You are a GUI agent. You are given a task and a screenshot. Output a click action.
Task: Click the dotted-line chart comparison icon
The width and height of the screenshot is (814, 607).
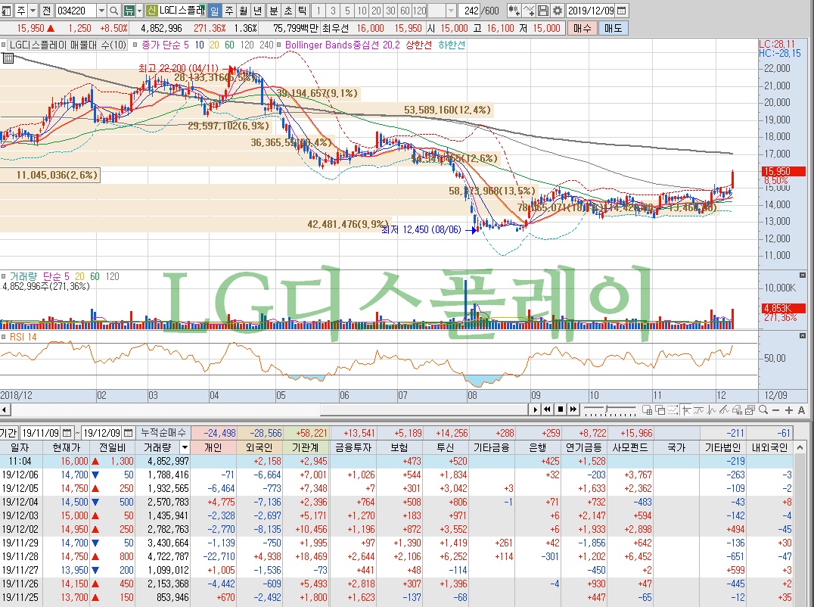(673, 410)
